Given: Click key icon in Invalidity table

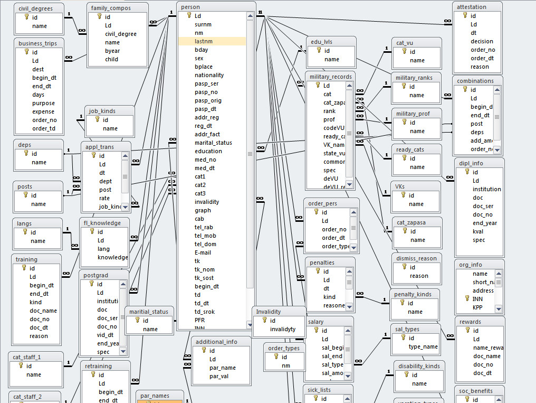Looking at the screenshot, I should pyautogui.click(x=265, y=320).
